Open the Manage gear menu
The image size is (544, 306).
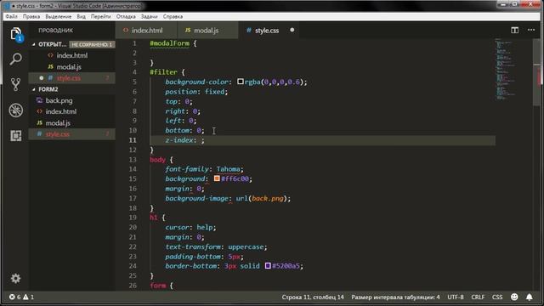15,278
